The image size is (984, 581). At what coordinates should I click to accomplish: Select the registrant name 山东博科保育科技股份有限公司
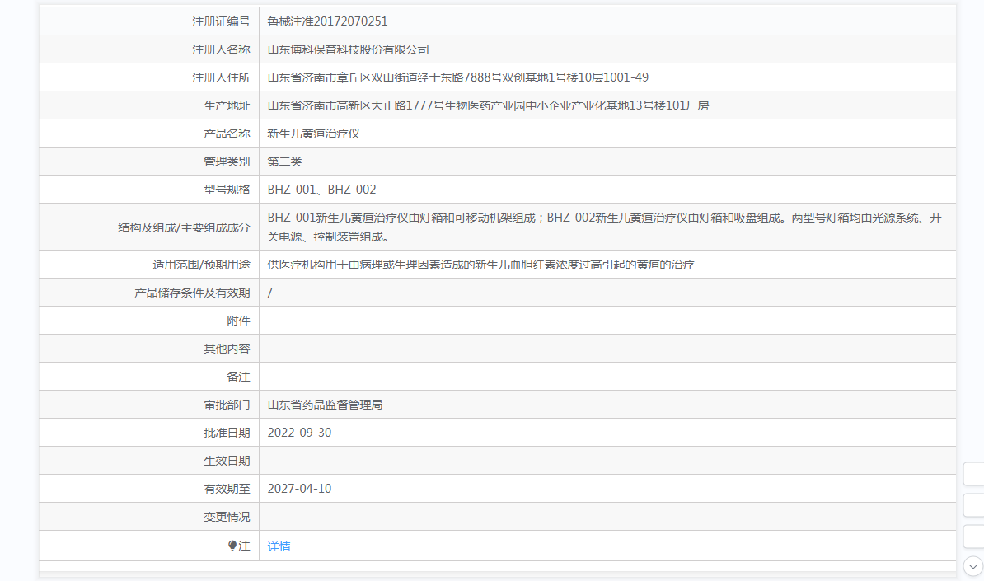pos(348,49)
